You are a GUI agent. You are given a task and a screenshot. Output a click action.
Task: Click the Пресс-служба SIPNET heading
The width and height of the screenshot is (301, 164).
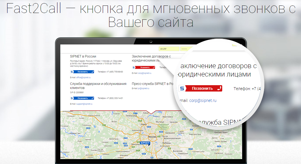click(x=153, y=84)
